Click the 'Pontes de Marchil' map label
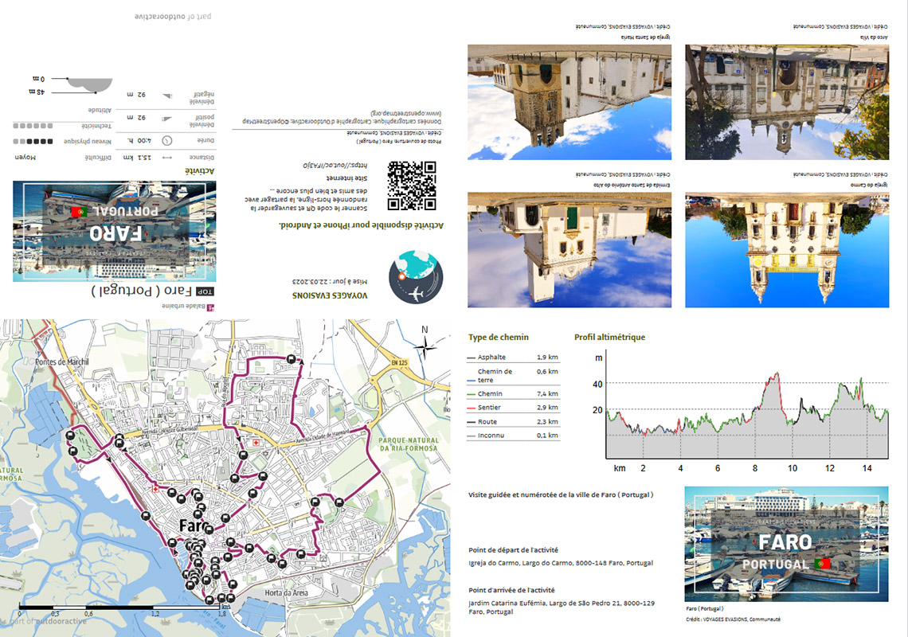 (62, 362)
